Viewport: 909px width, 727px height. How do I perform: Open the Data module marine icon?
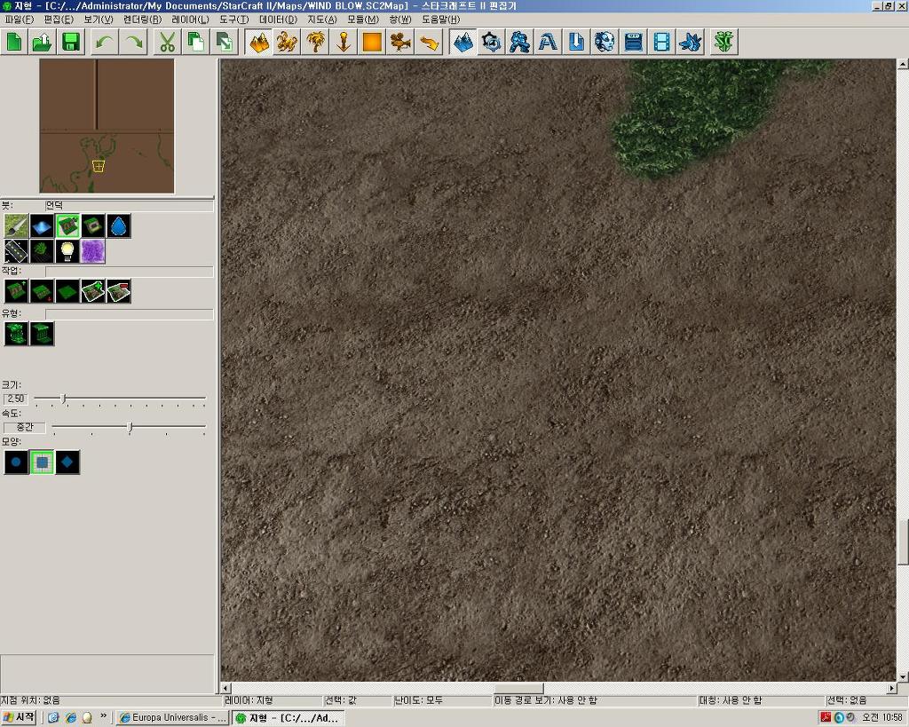(519, 43)
